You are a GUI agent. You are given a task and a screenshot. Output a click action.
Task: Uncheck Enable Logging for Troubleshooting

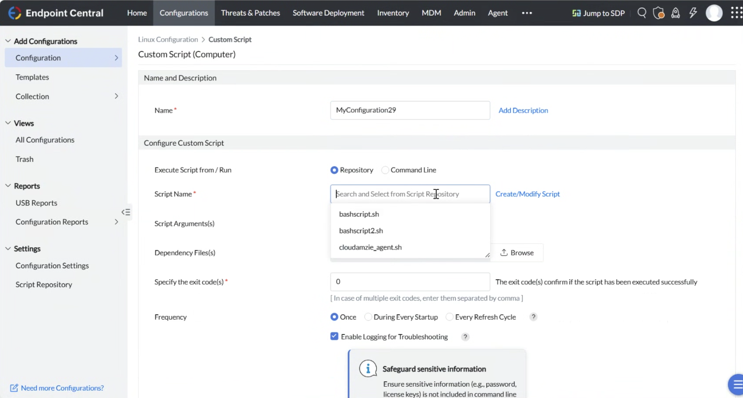[334, 336]
